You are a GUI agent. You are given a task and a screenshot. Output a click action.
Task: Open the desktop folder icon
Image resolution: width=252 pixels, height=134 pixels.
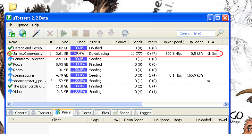[13, 7]
